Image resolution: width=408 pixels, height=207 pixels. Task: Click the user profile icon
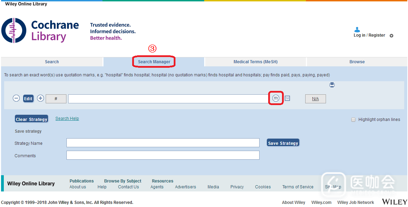(357, 30)
